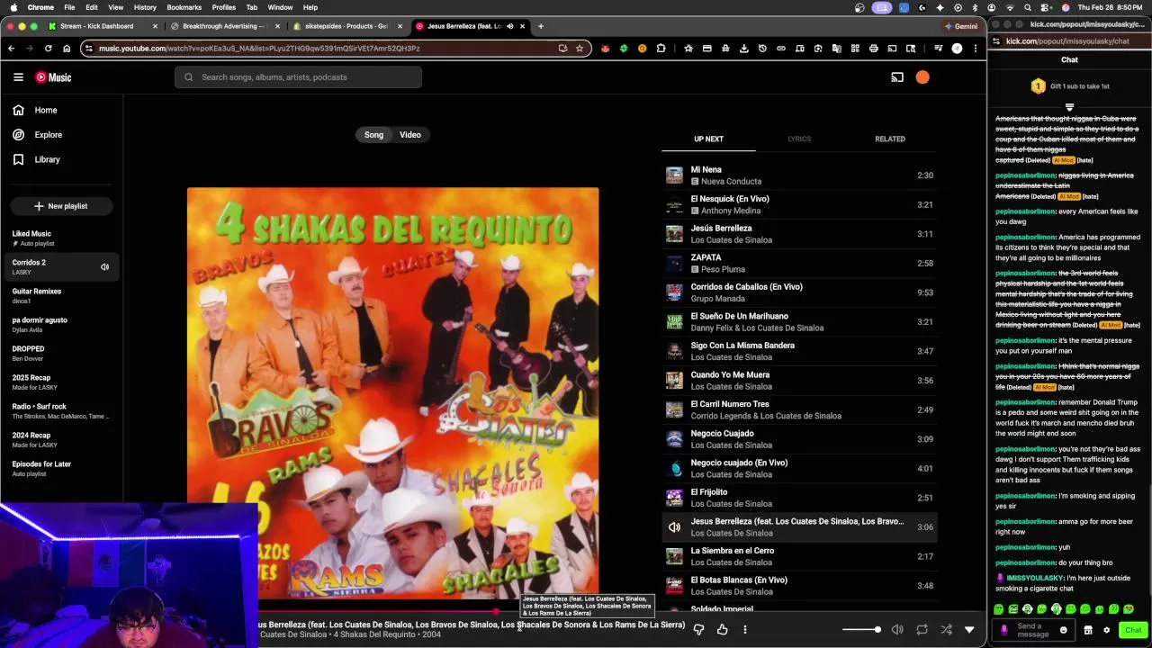The width and height of the screenshot is (1152, 648).
Task: Switch to Song mode
Action: (x=373, y=135)
